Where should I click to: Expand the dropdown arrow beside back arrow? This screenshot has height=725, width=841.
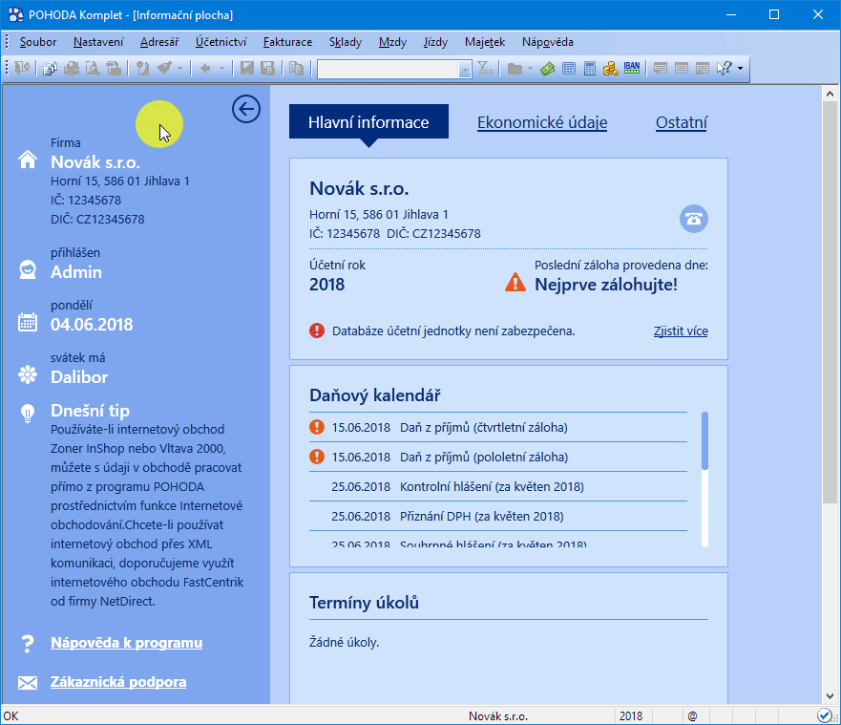coord(221,68)
